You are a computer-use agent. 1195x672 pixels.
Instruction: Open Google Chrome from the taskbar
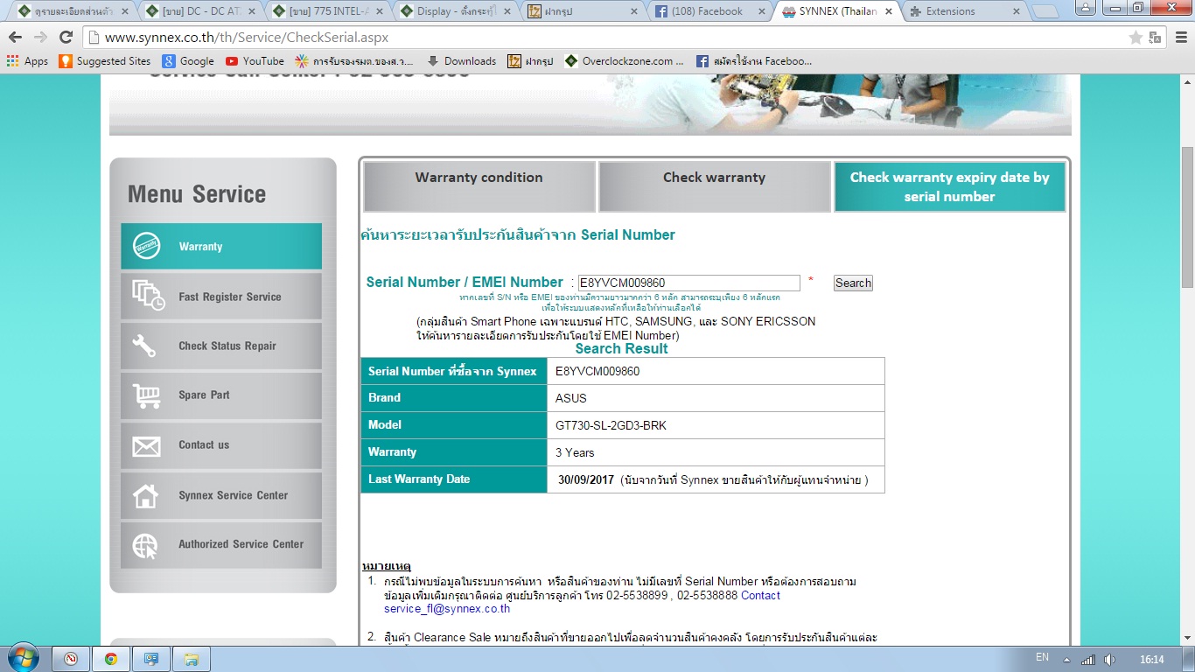pyautogui.click(x=111, y=659)
